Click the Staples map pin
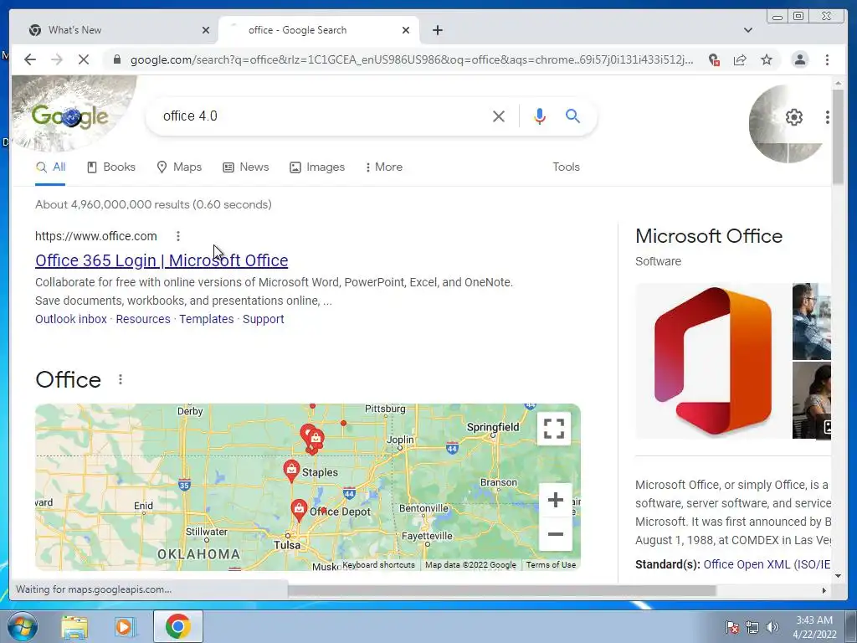This screenshot has width=857, height=643. [291, 471]
